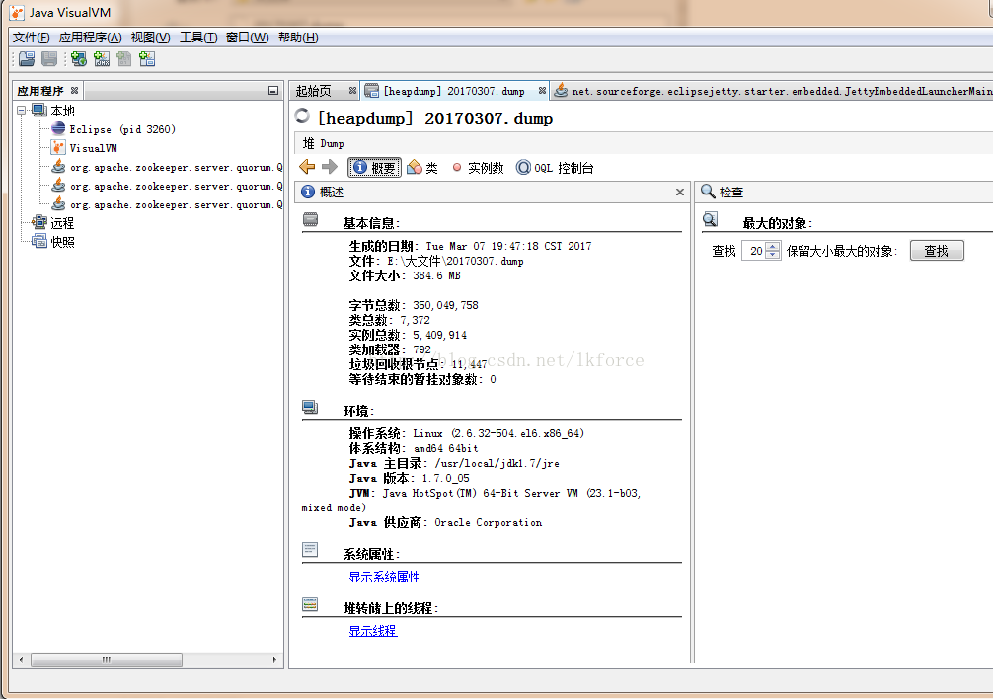Click Add JMX connection toolbar icon
The height and width of the screenshot is (699, 993).
pyautogui.click(x=102, y=59)
